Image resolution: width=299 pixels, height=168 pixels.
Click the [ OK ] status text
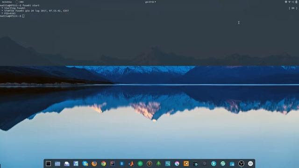[x=293, y=8]
